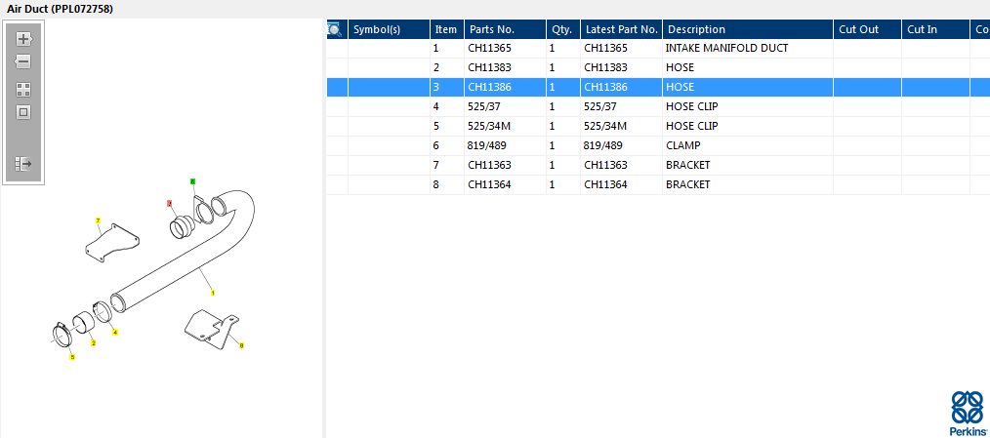Screen dimensions: 990x438
Task: Click the list export arrow icon
Action: pos(23,164)
